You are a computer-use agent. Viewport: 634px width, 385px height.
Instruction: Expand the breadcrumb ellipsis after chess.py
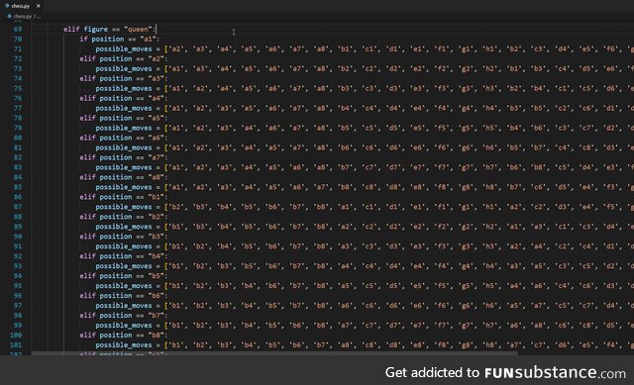point(39,17)
